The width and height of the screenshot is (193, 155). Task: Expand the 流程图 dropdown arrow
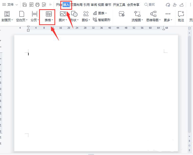click(142, 20)
